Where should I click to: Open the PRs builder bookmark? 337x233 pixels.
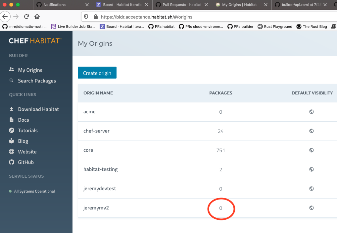243,27
